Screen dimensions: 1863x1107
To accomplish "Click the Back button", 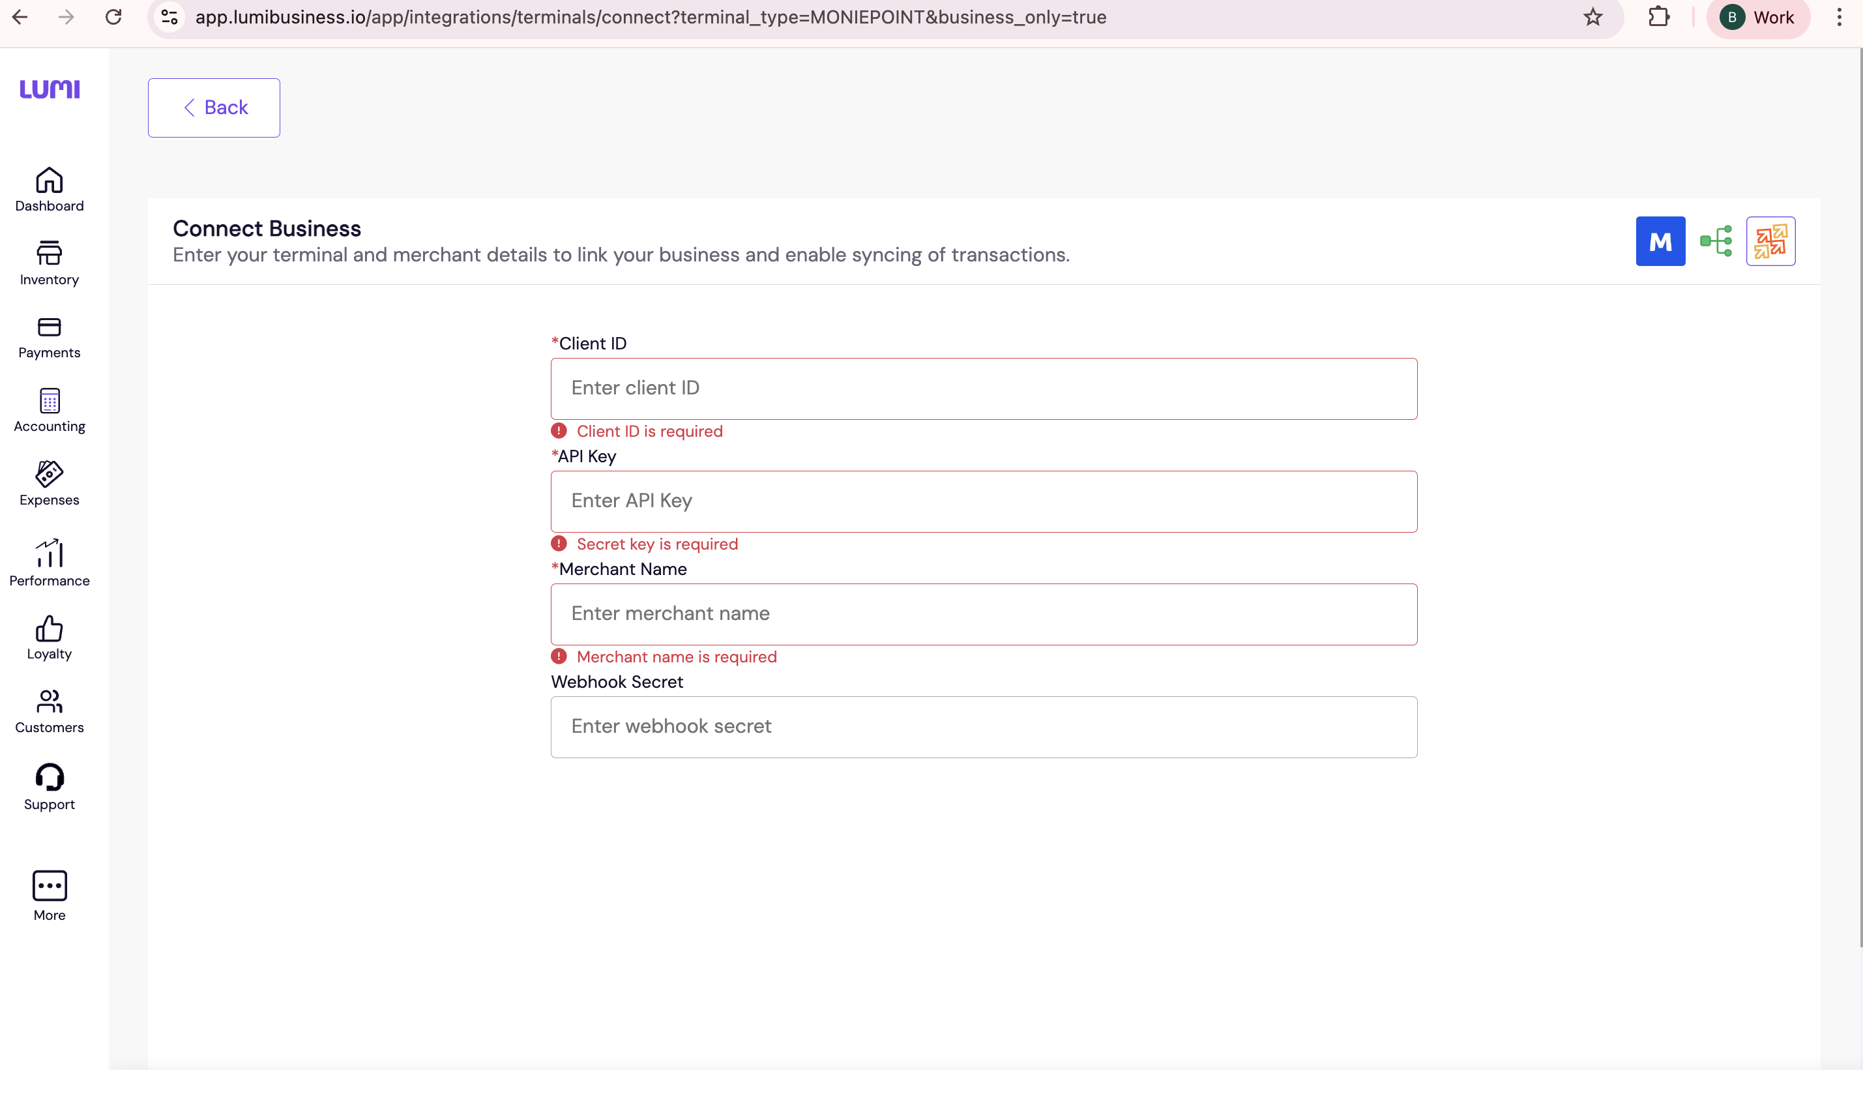I will tap(214, 108).
